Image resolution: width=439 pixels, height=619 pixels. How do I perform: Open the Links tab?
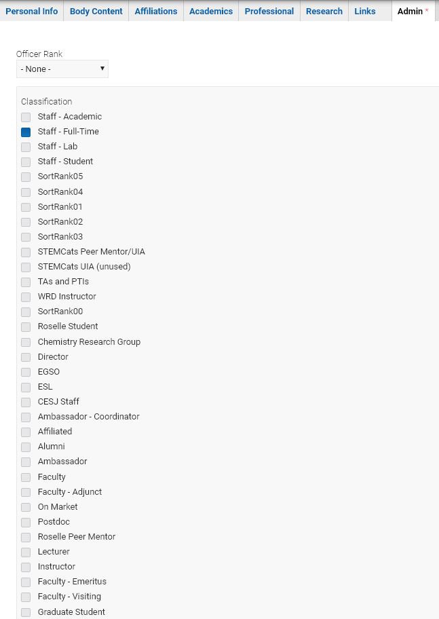365,11
